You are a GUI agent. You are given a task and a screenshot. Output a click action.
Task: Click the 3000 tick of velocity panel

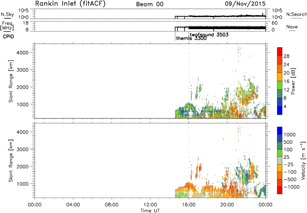[23, 149]
